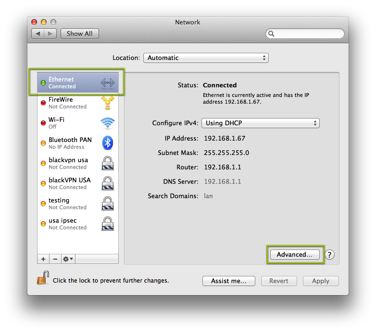
Task: Click the Router value 192.168.1.1
Action: 223,167
